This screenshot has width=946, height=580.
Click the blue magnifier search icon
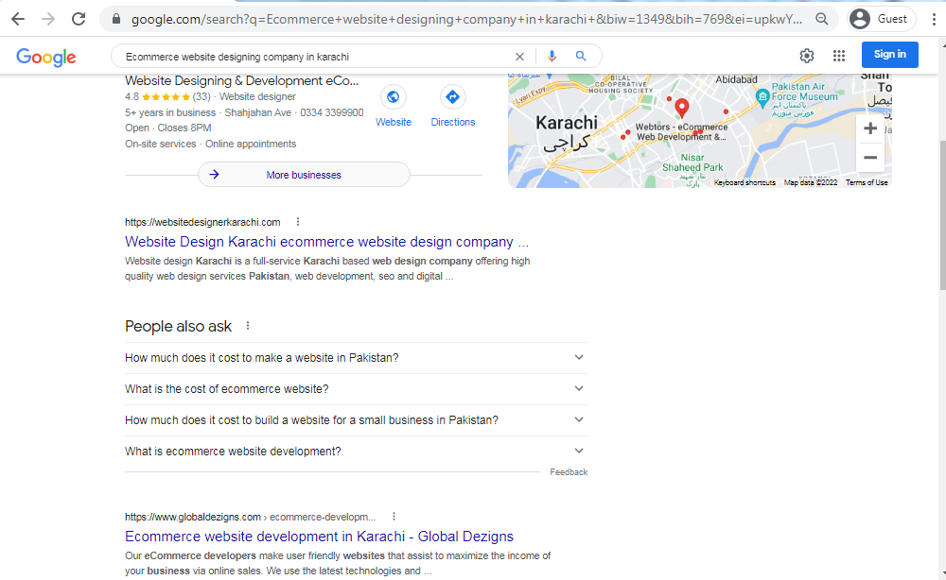581,57
